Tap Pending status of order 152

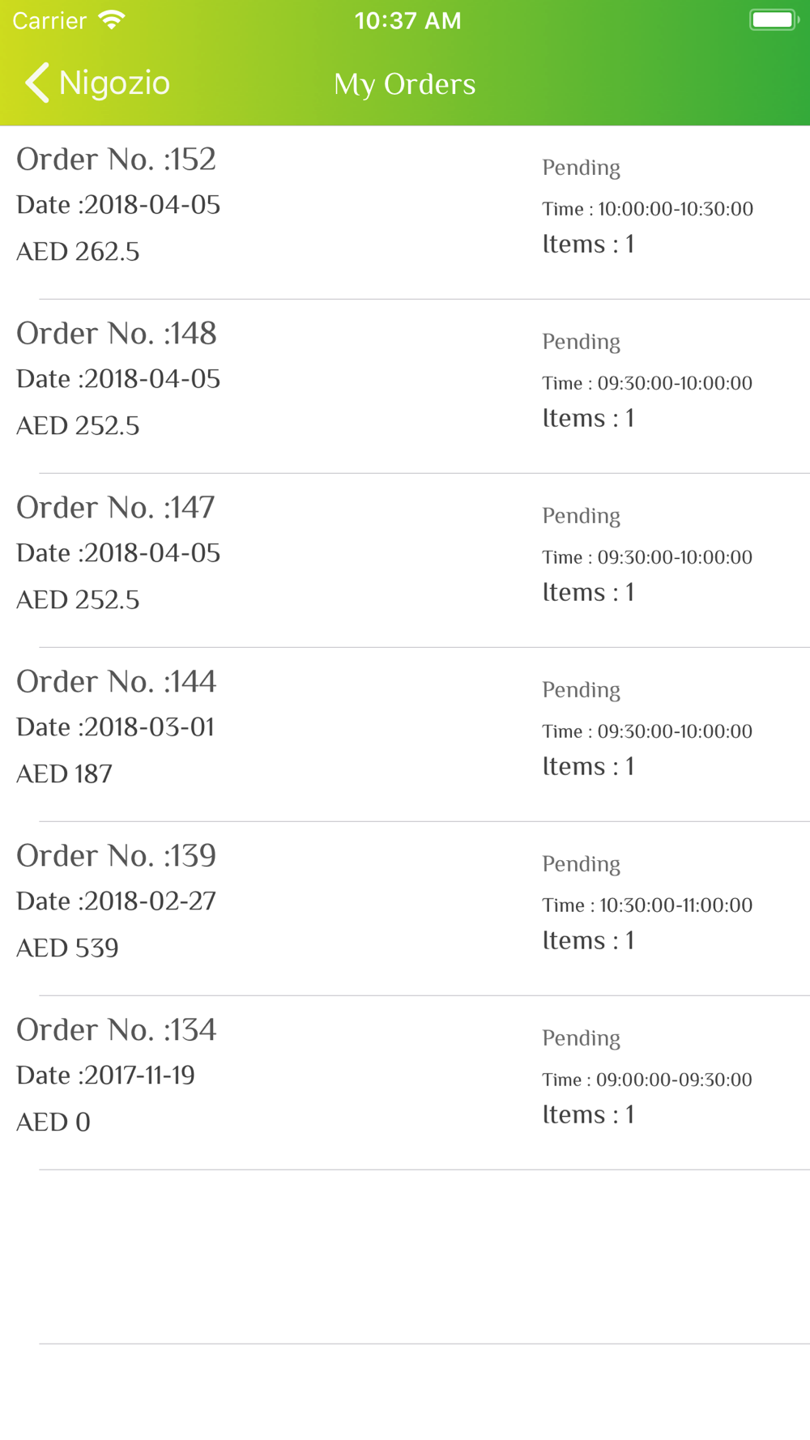click(x=581, y=168)
